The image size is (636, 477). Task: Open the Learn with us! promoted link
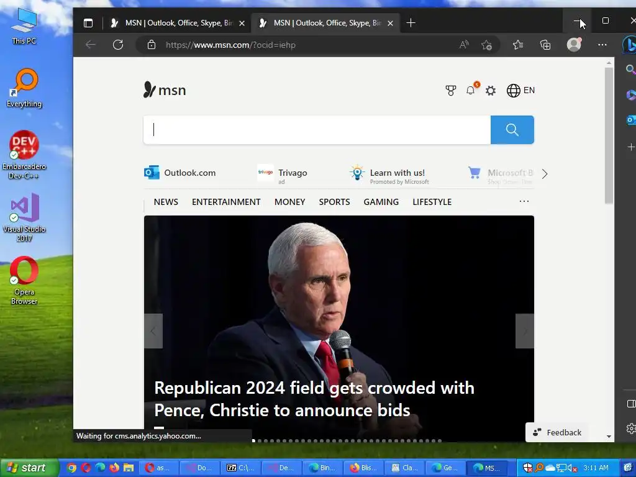tap(389, 175)
